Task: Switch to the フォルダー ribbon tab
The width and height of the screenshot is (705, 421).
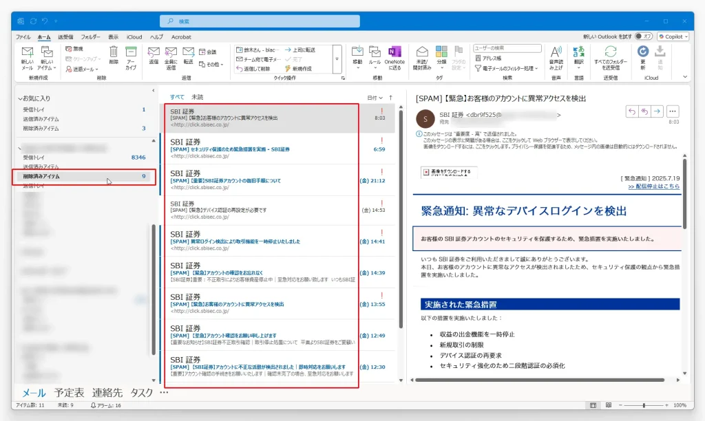Action: (90, 37)
